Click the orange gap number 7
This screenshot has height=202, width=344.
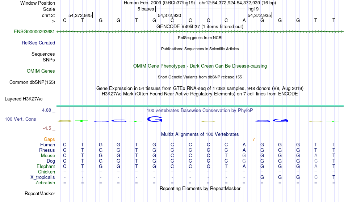(x=253, y=139)
